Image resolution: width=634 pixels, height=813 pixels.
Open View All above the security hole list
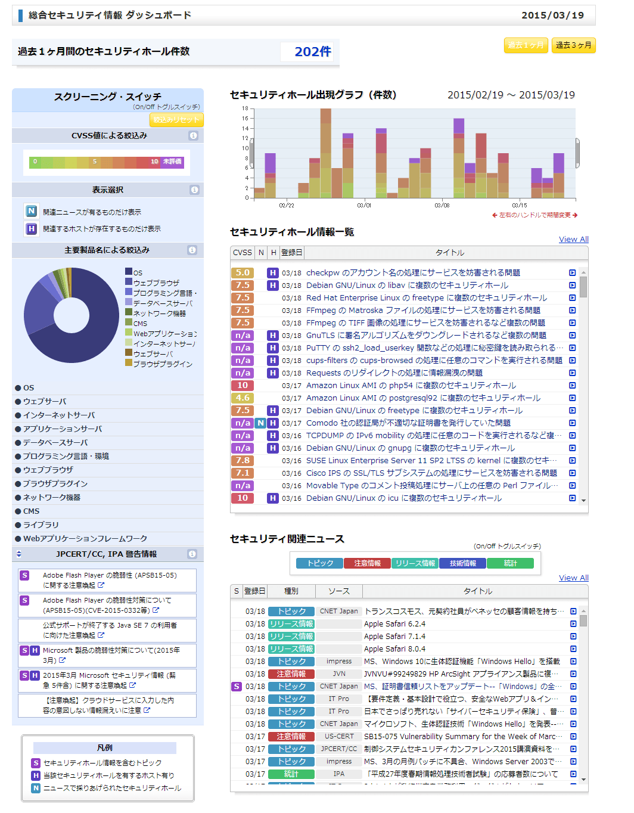(x=574, y=240)
